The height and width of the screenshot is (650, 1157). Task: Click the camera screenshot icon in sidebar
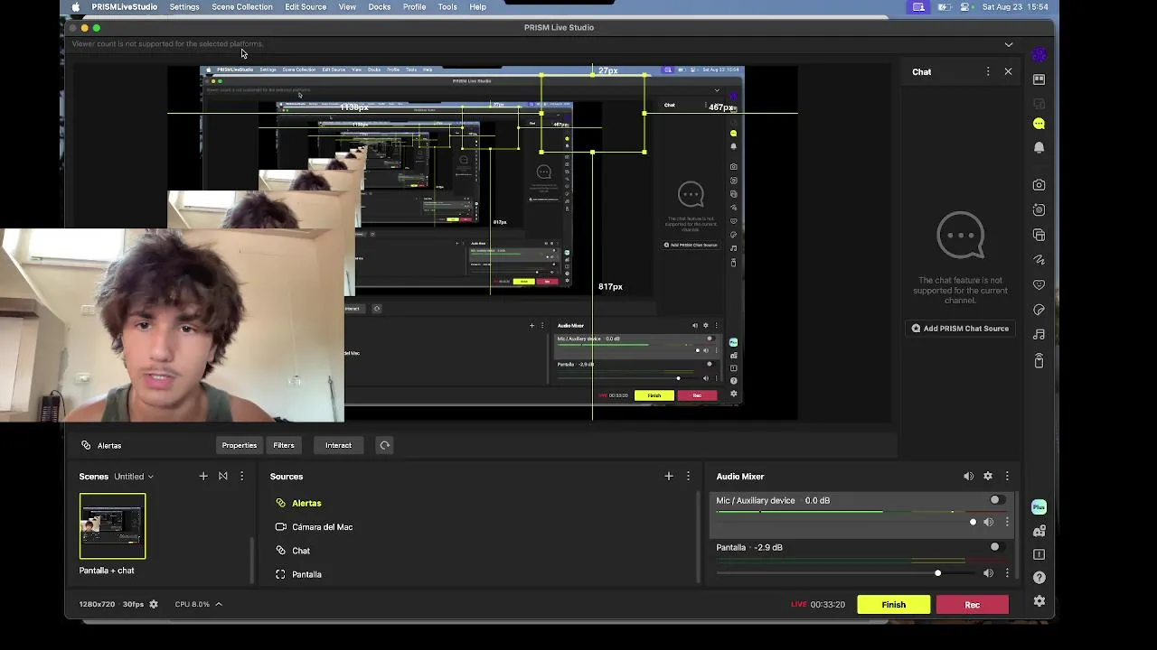(1039, 185)
